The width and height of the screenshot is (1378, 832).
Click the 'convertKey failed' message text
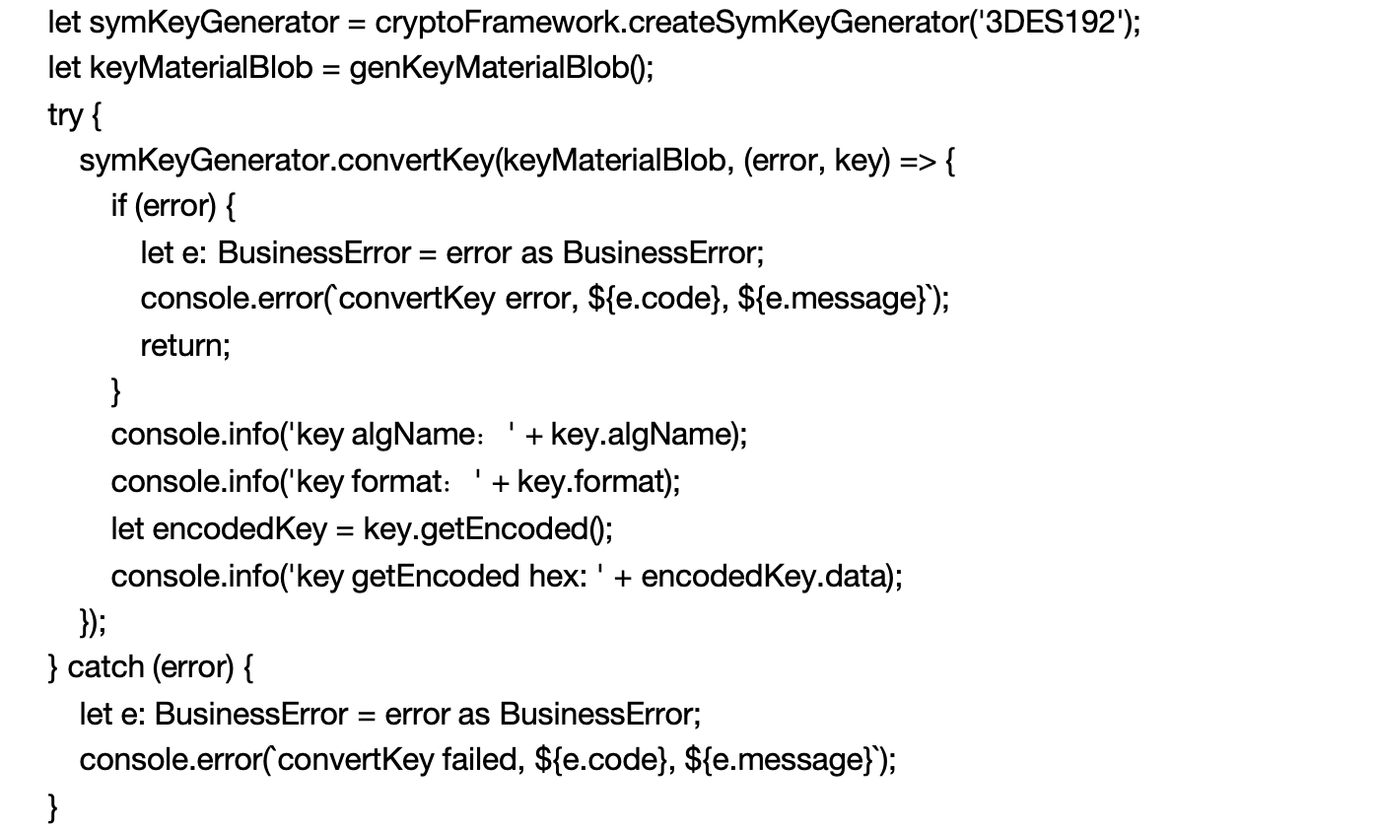pyautogui.click(x=402, y=760)
